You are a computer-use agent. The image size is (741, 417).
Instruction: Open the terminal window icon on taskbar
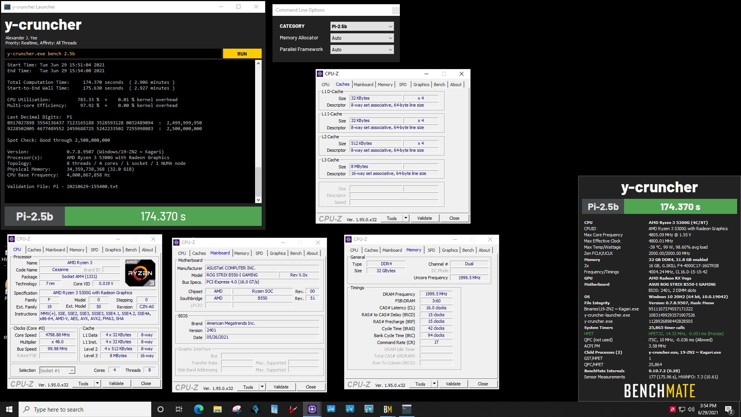tap(406, 409)
